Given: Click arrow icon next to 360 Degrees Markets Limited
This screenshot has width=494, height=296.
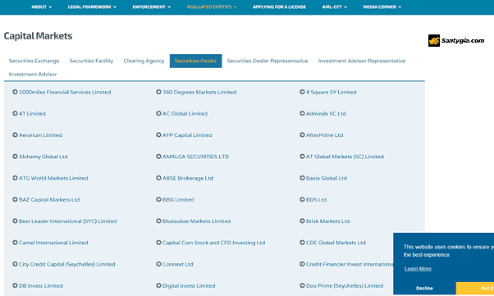Looking at the screenshot, I should point(158,92).
